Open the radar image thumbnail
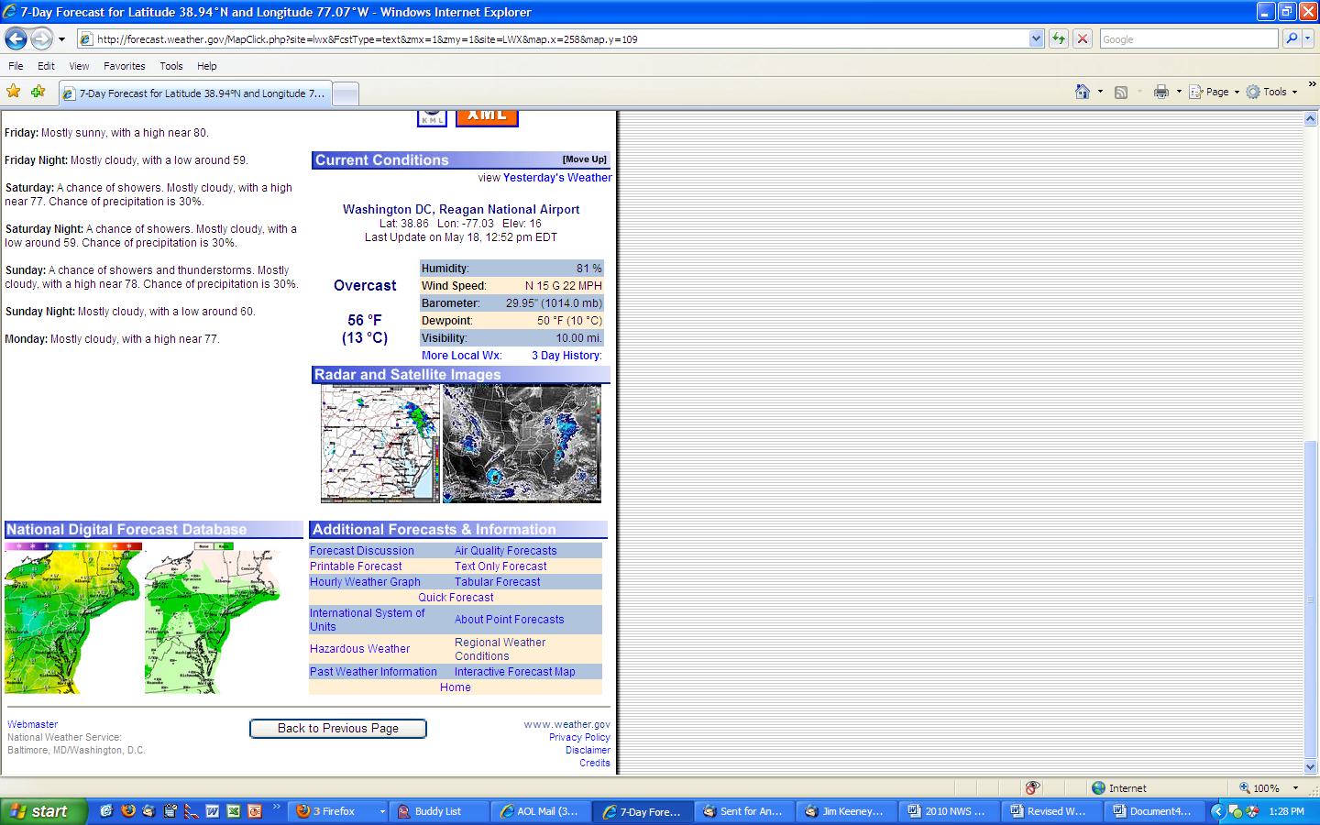 pos(380,444)
